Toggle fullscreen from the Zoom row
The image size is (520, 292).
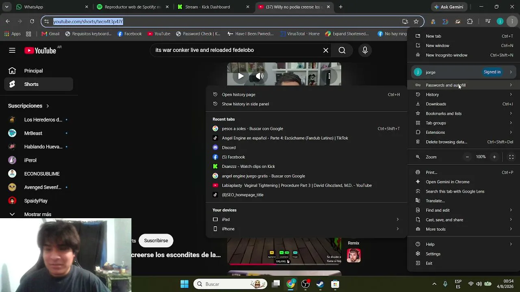511,157
